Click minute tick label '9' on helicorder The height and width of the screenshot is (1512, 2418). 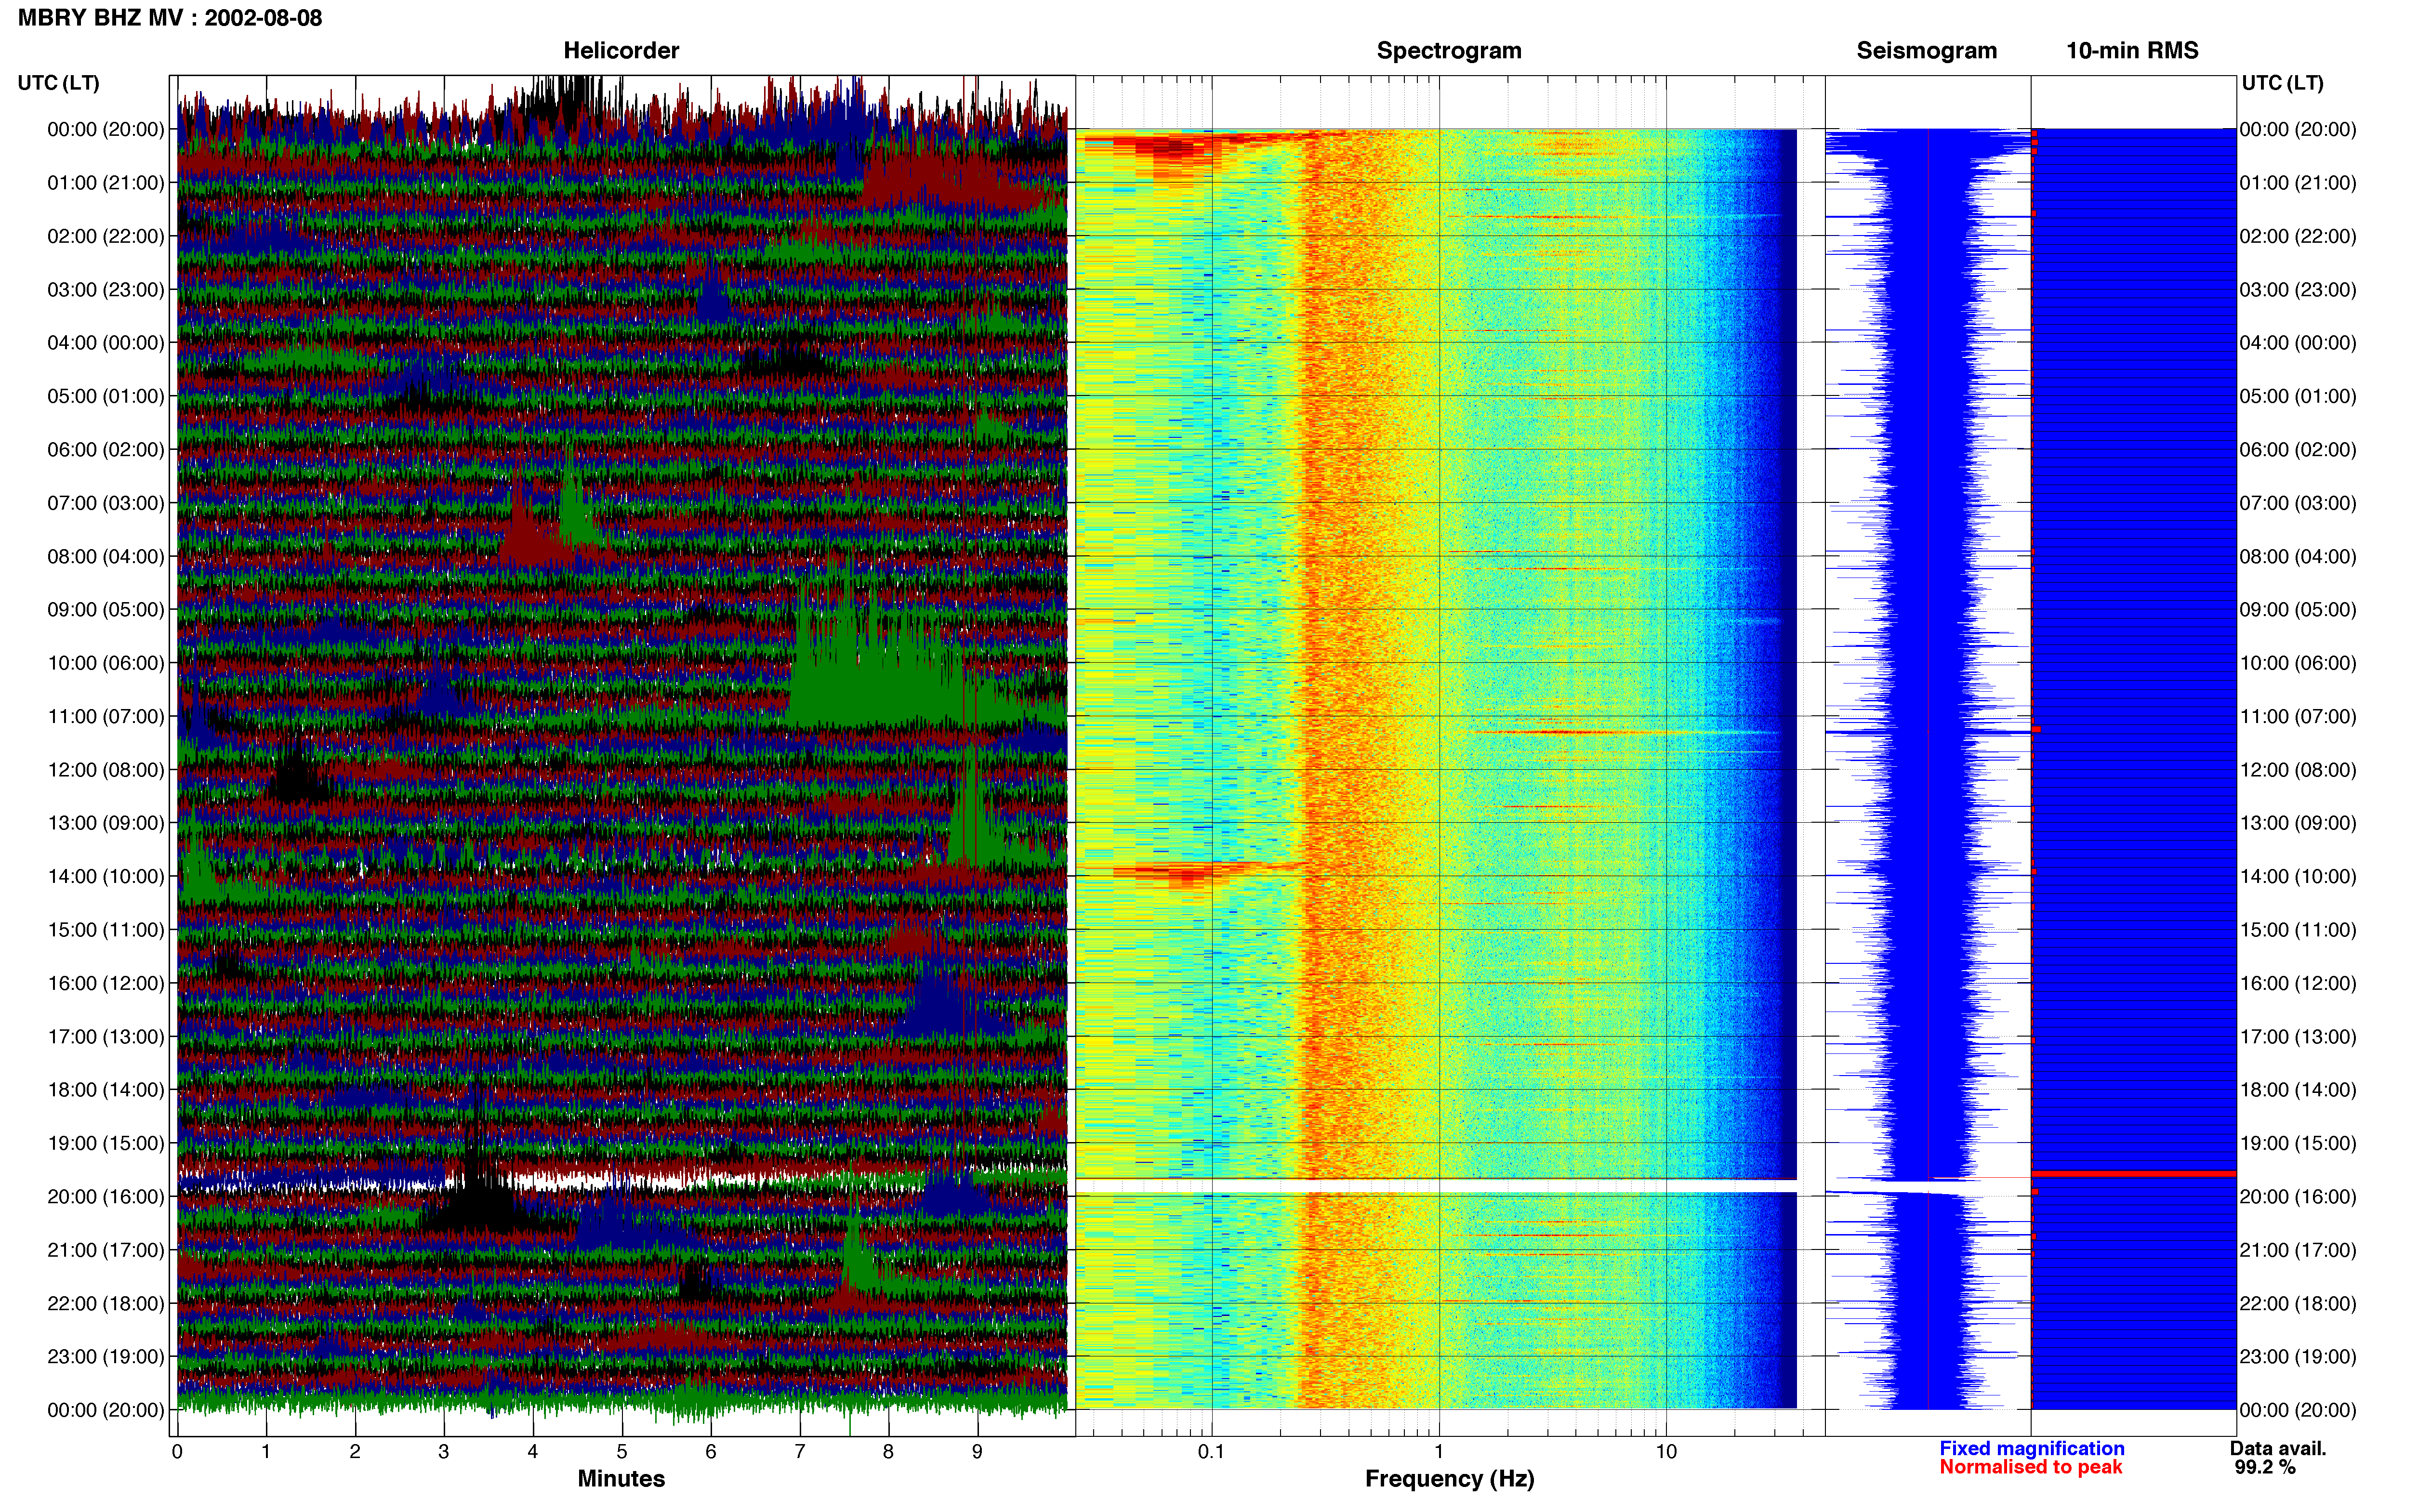977,1451
